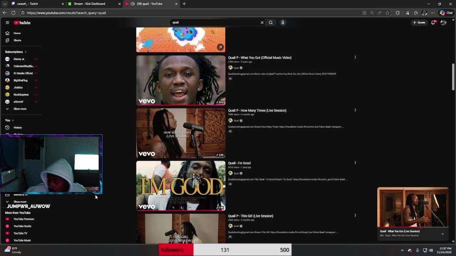Click expand arrow on top animated thumbnail
The image size is (456, 256).
point(220,47)
